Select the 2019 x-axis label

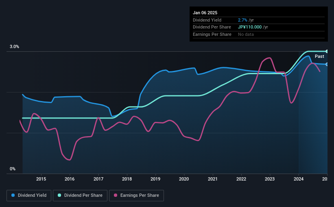[155, 179]
